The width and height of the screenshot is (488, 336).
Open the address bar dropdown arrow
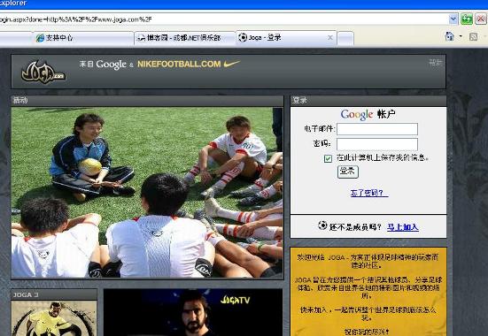coord(453,19)
